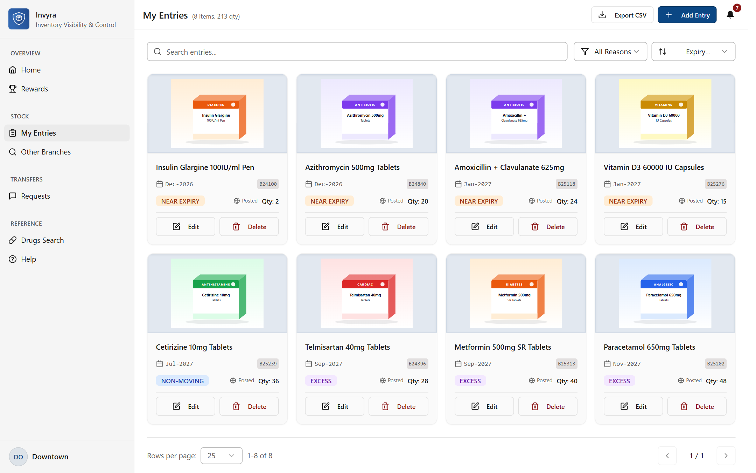Open transfer Requests
Screen dimensions: 756x473
[x=67, y=196]
